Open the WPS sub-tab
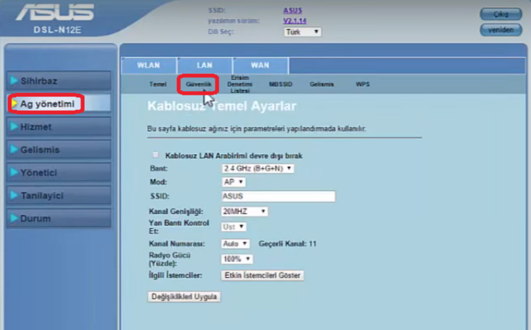 (x=362, y=84)
